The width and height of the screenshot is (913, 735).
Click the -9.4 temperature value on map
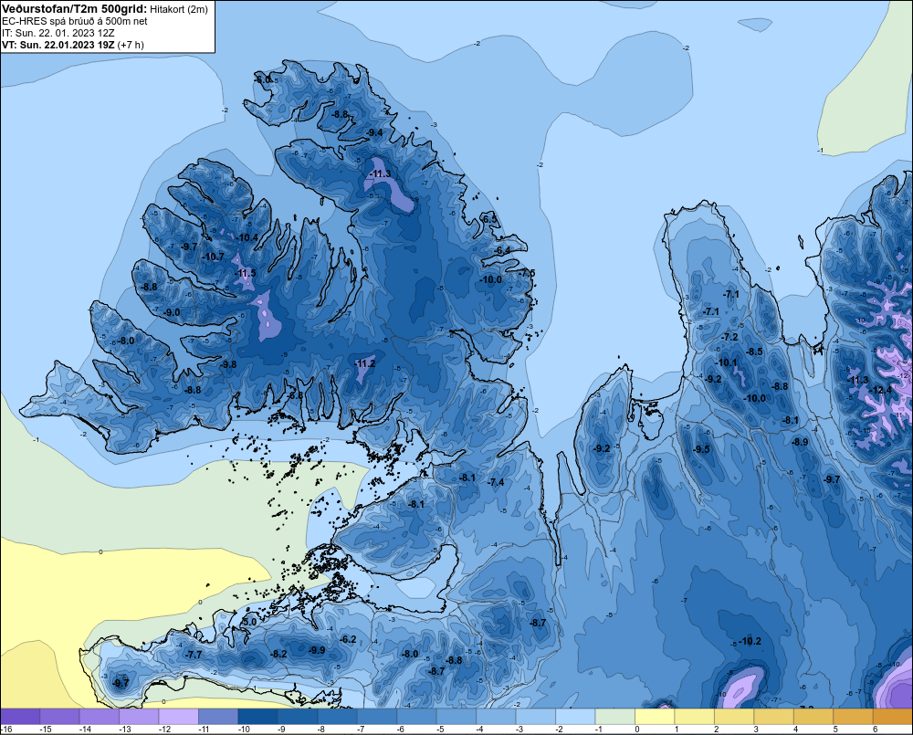[x=375, y=132]
